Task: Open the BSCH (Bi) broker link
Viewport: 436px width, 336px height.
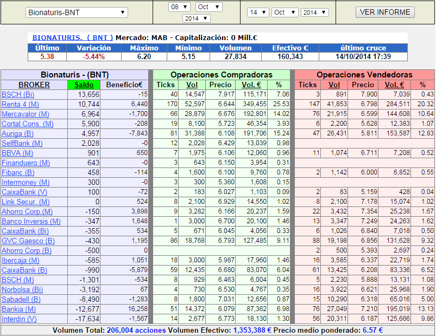Action: pyautogui.click(x=18, y=95)
